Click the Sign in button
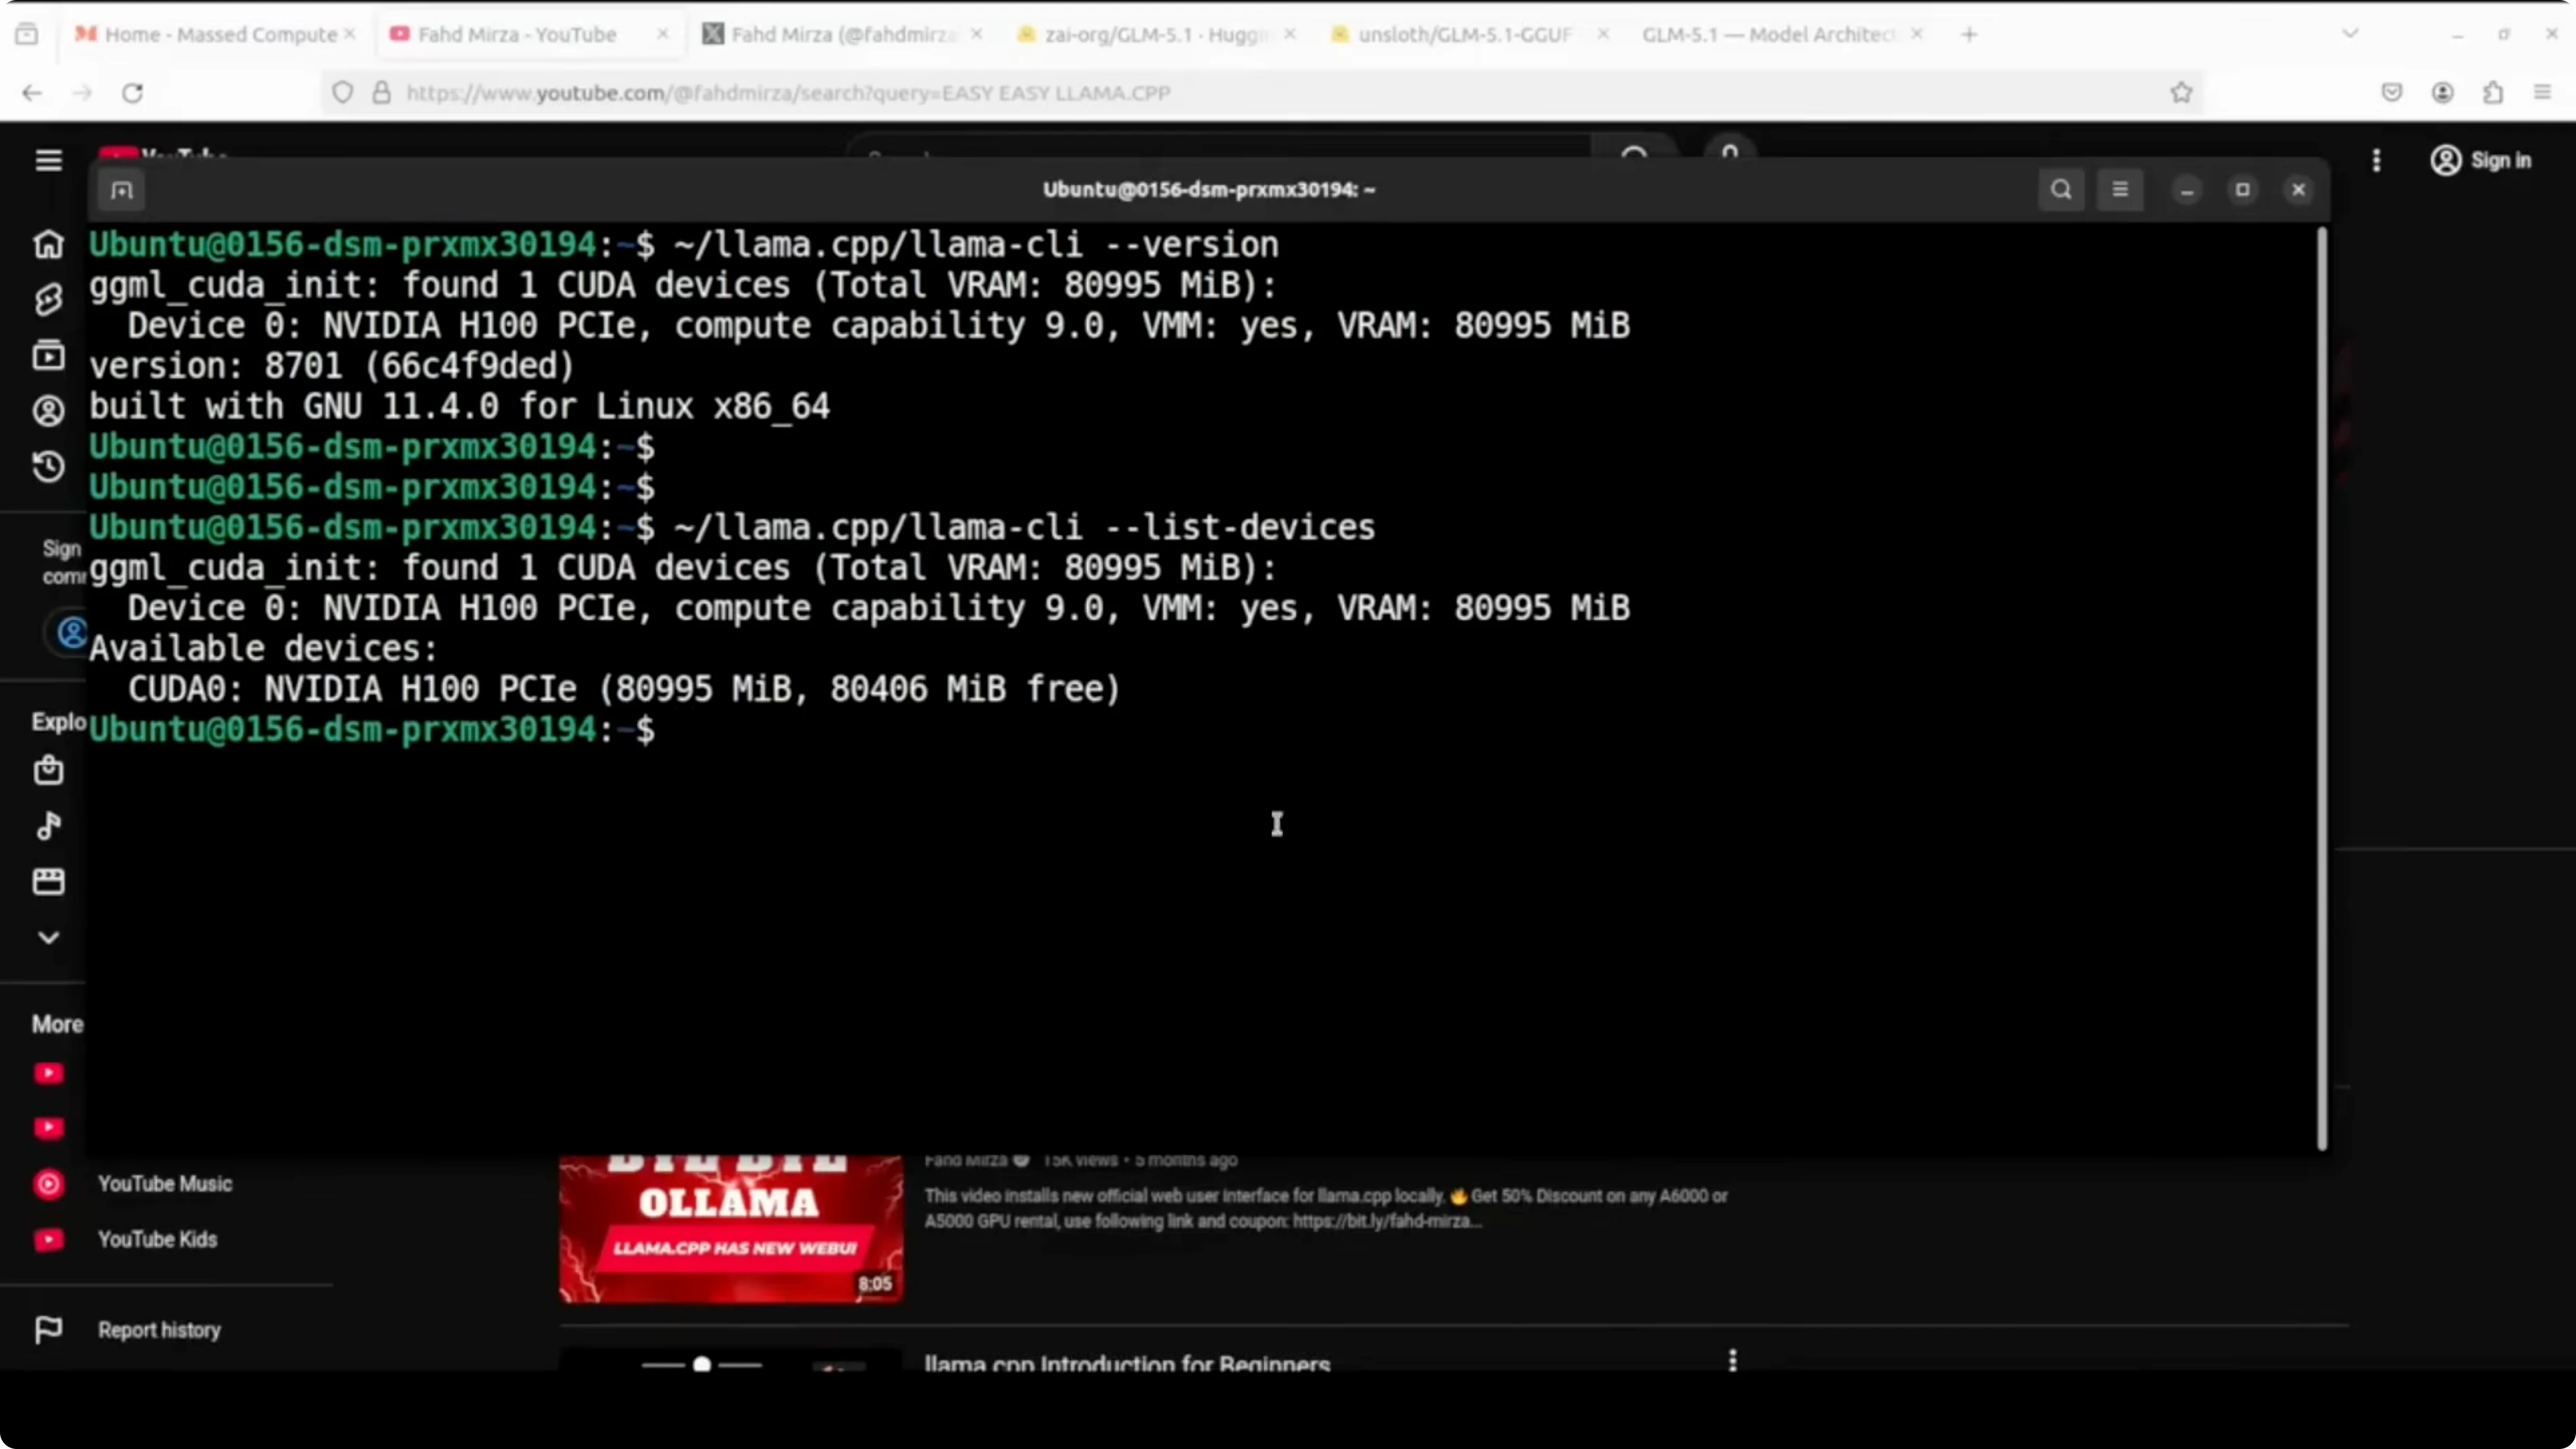 (2481, 160)
